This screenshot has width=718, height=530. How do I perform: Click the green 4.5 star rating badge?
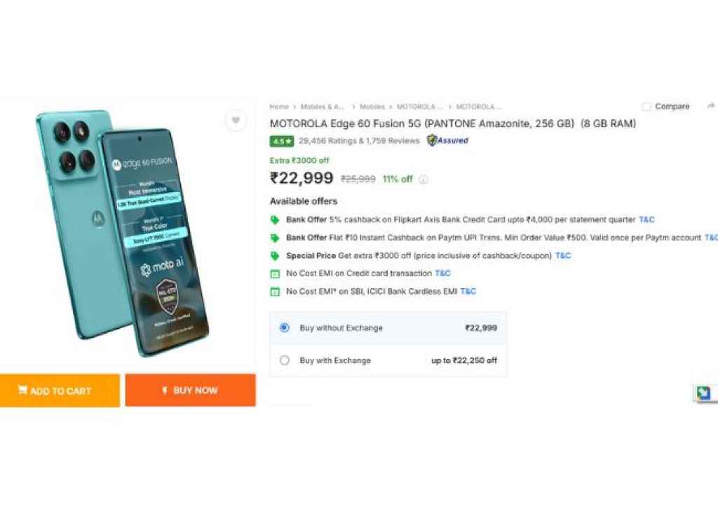coord(281,141)
